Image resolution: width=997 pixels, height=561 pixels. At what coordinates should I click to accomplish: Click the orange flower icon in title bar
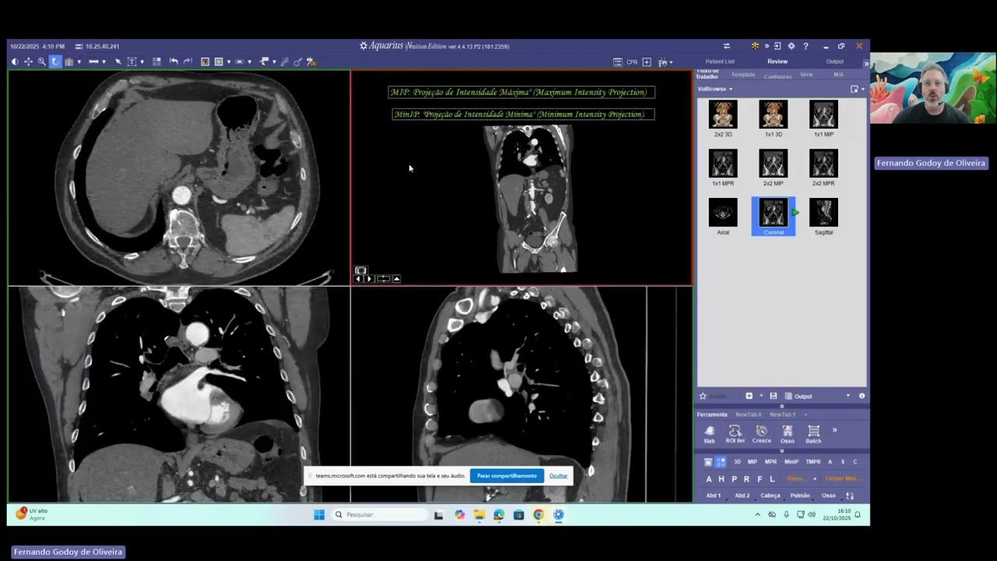(x=755, y=46)
